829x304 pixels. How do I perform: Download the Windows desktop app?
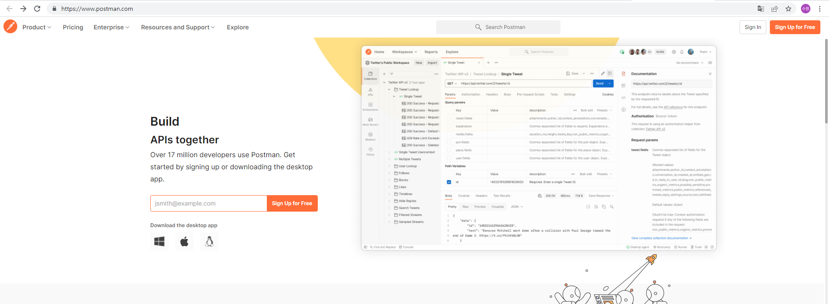coord(159,241)
